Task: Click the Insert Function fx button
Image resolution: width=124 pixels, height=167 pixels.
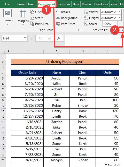Action: tap(59, 38)
